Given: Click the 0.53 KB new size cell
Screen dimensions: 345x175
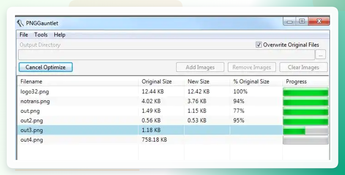Looking at the screenshot, I should [x=197, y=121].
